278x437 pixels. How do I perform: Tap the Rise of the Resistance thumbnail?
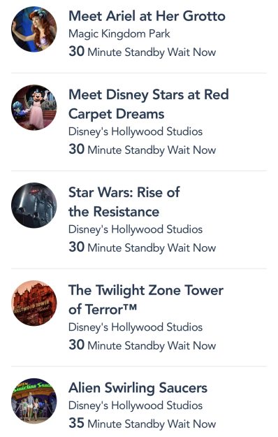coord(34,206)
